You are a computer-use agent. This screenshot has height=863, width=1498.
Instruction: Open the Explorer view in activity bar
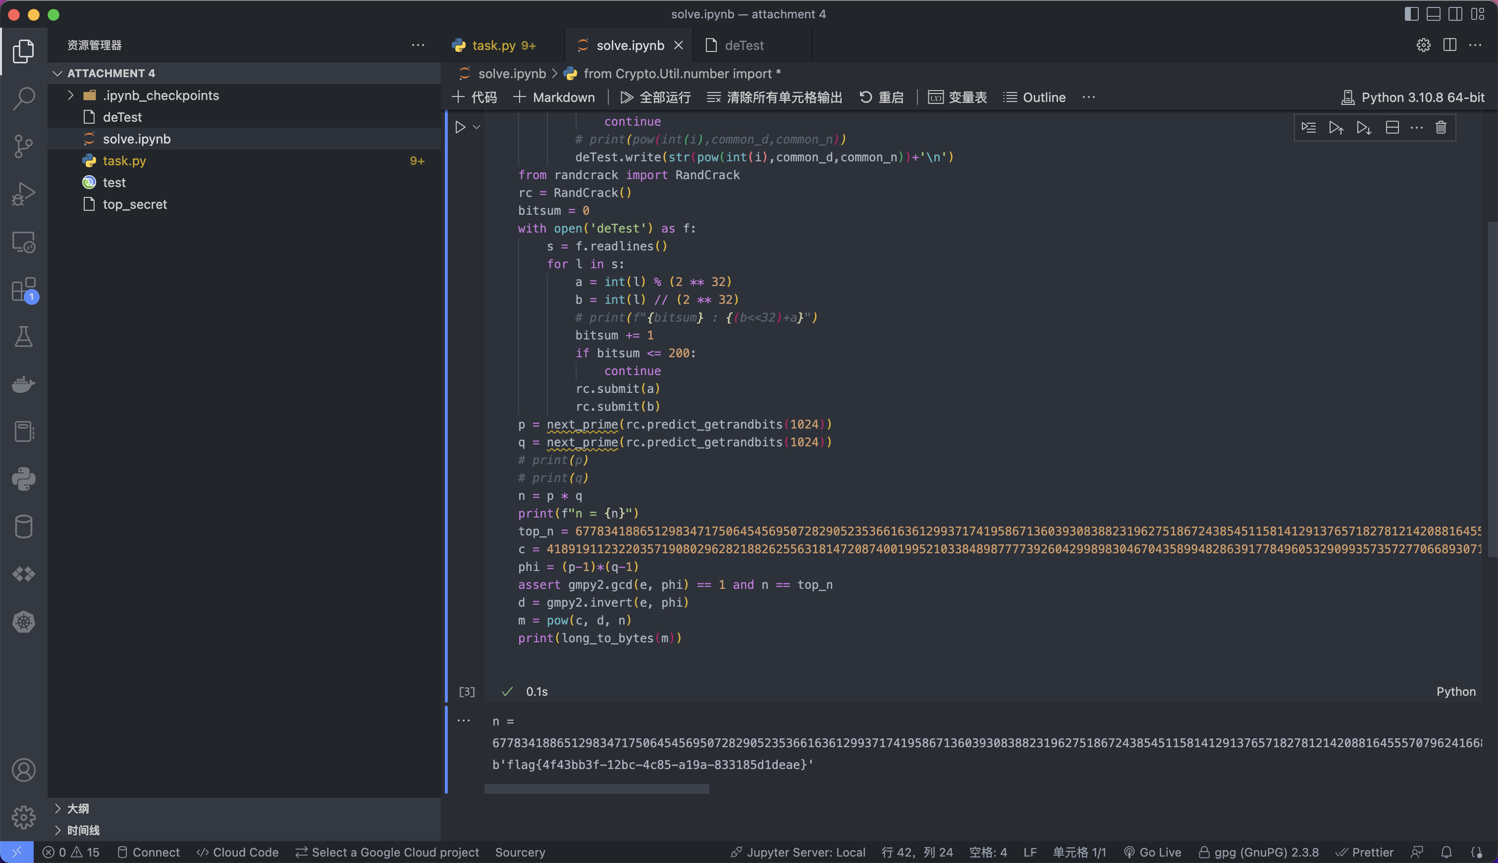tap(24, 51)
